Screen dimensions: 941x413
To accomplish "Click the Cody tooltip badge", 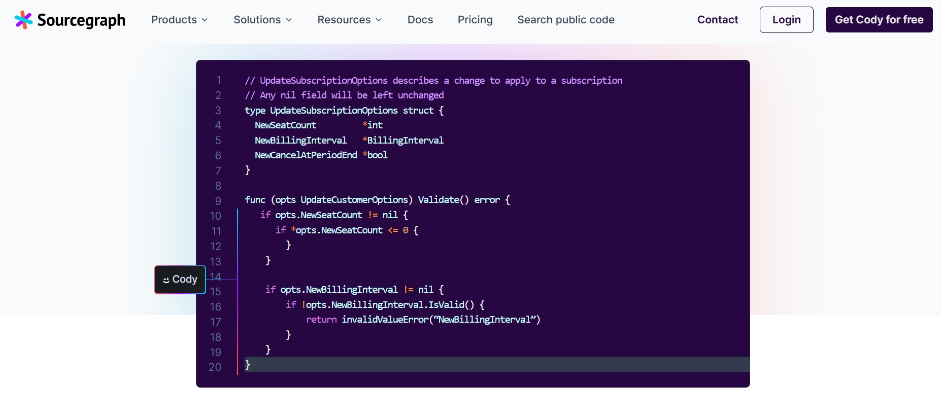I will [180, 280].
